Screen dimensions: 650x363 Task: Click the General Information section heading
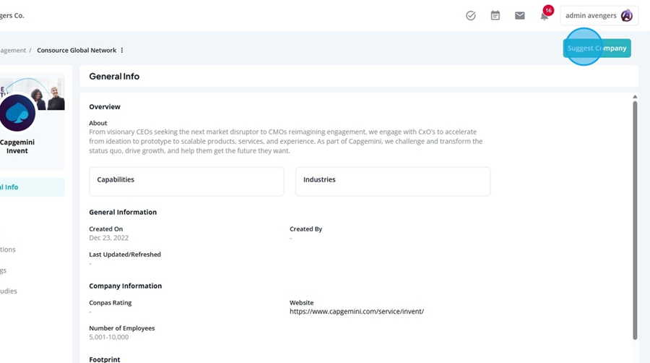(x=123, y=212)
